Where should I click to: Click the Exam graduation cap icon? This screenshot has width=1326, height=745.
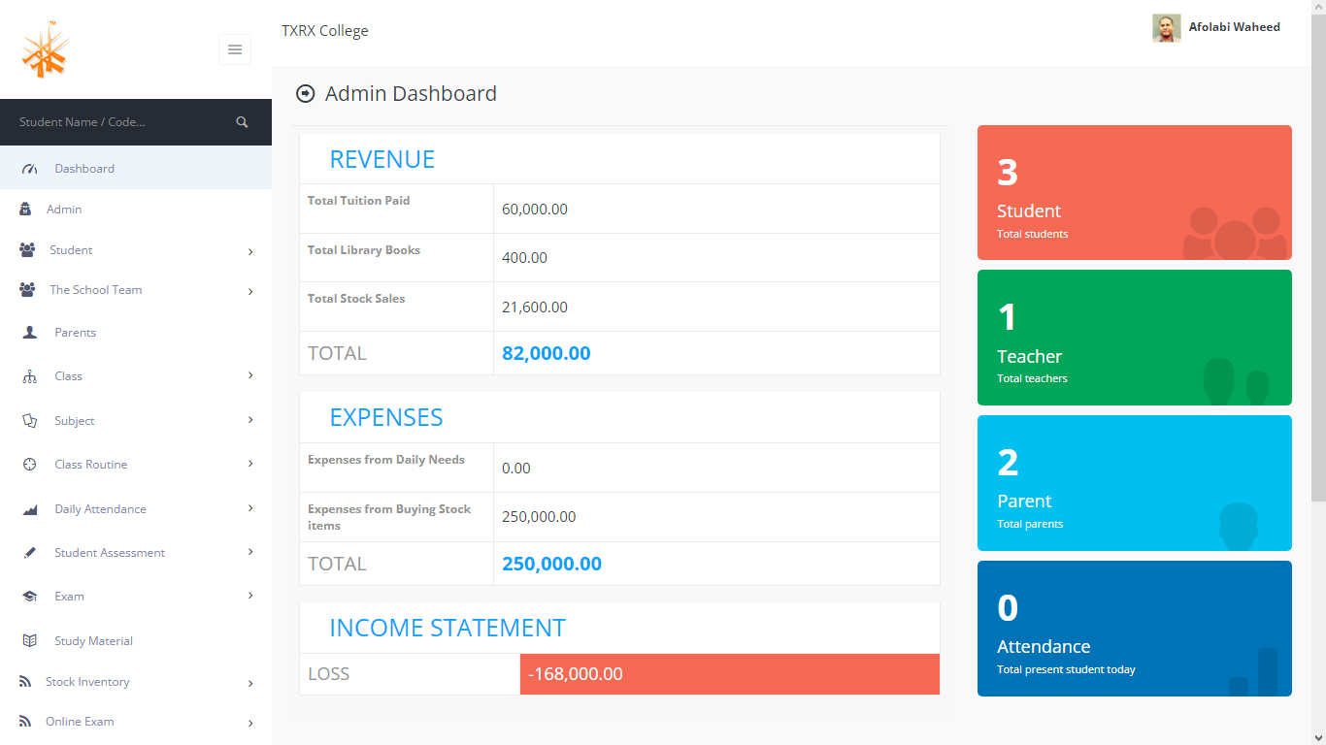pyautogui.click(x=29, y=597)
